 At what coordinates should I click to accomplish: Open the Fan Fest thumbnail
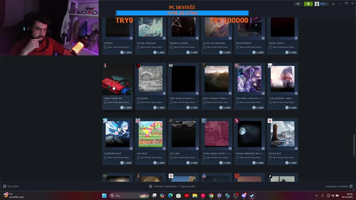coord(150,134)
